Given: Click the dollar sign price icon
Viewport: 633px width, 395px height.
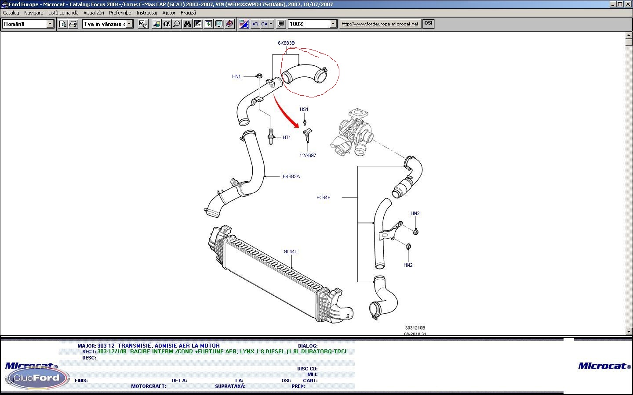Looking at the screenshot, I should point(208,24).
